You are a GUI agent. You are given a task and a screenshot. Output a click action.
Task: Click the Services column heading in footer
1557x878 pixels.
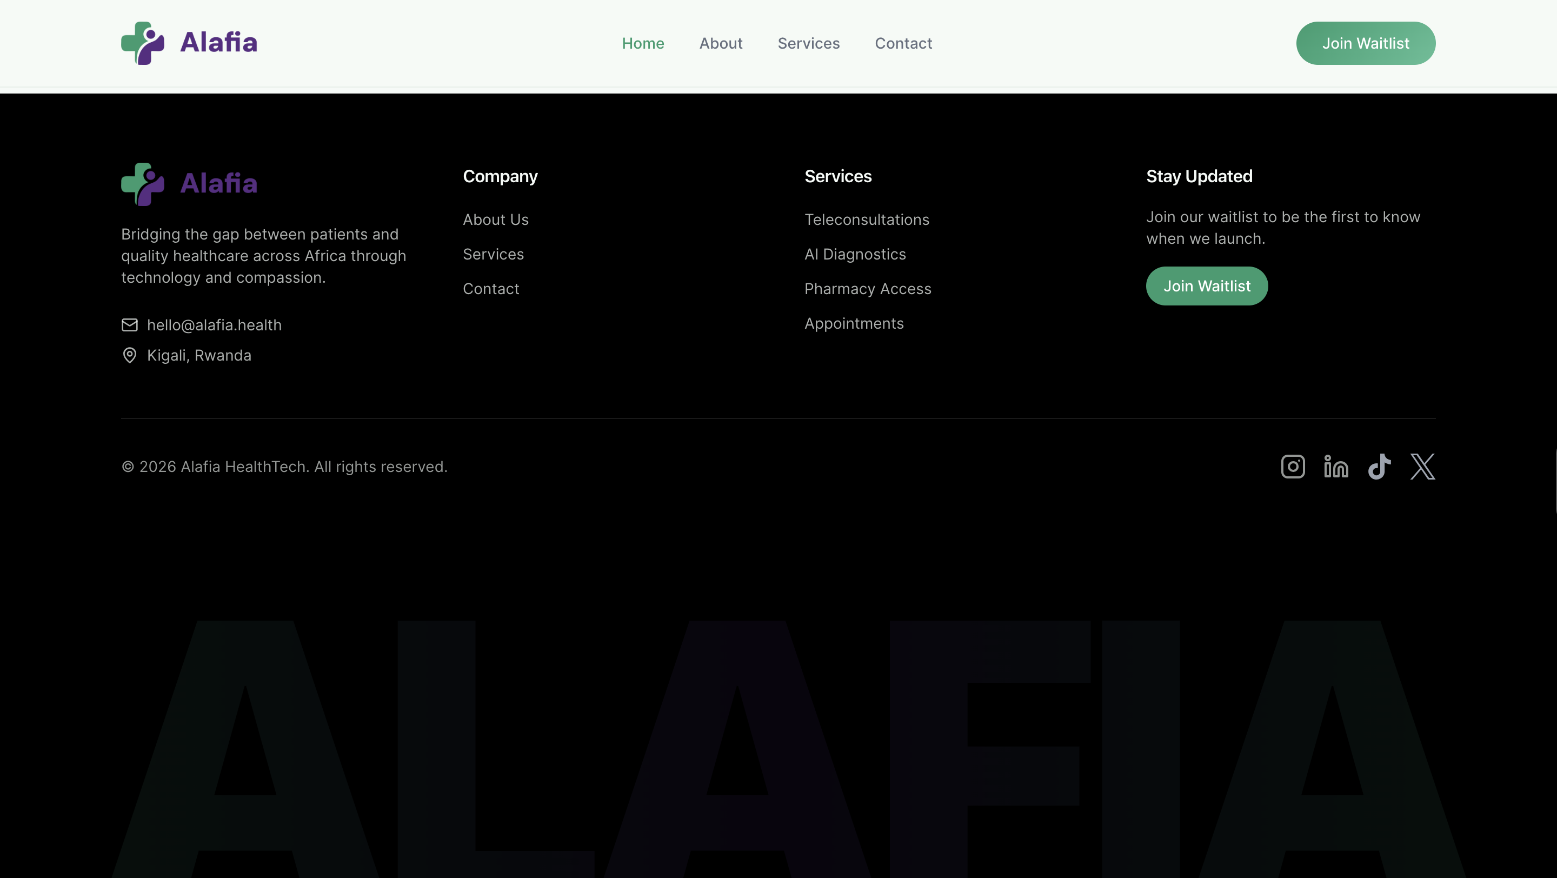(838, 176)
